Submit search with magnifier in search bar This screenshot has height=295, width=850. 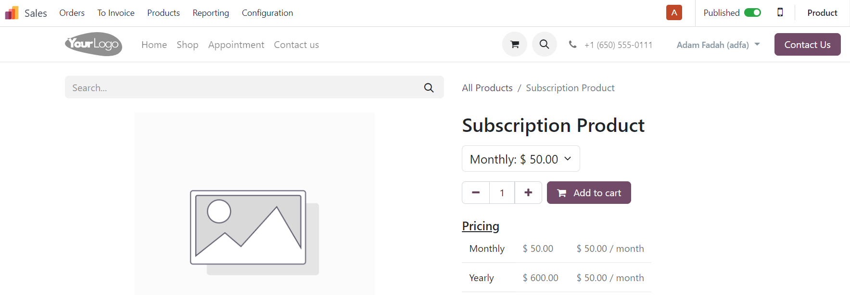tap(429, 87)
